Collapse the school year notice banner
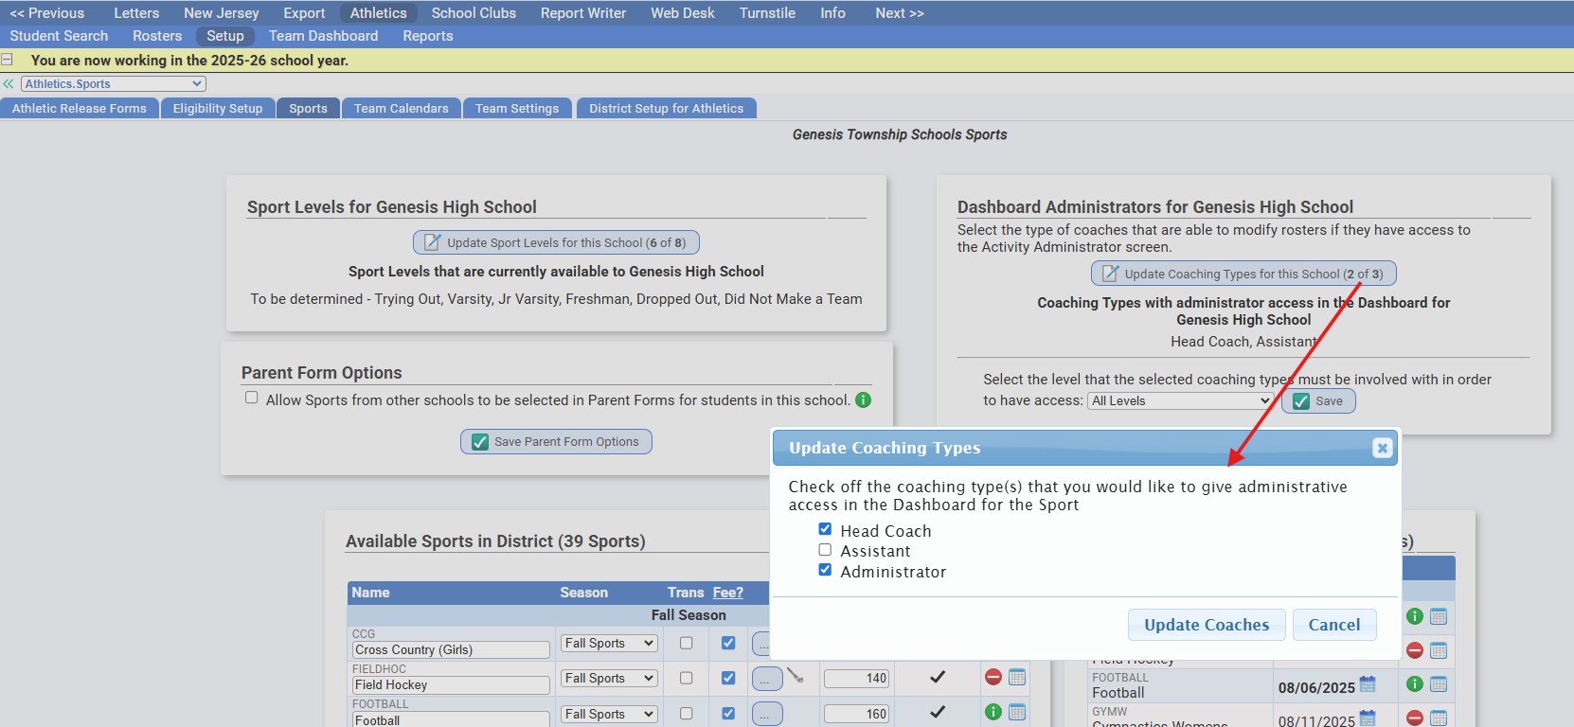The width and height of the screenshot is (1574, 727). pyautogui.click(x=7, y=60)
